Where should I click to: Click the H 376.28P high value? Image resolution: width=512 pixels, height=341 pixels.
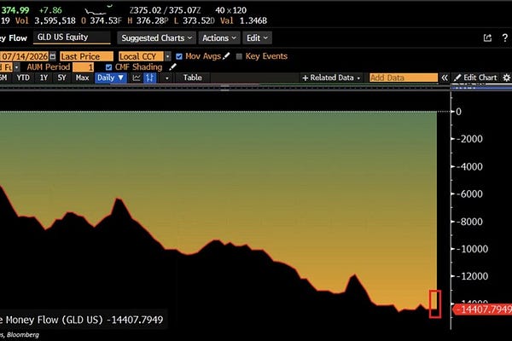148,20
